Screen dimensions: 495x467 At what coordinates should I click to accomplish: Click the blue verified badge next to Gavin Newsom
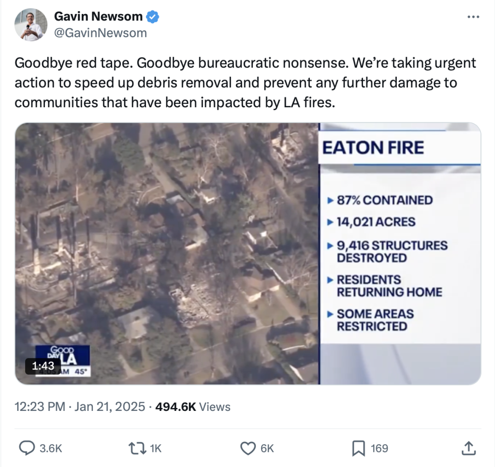click(x=152, y=16)
